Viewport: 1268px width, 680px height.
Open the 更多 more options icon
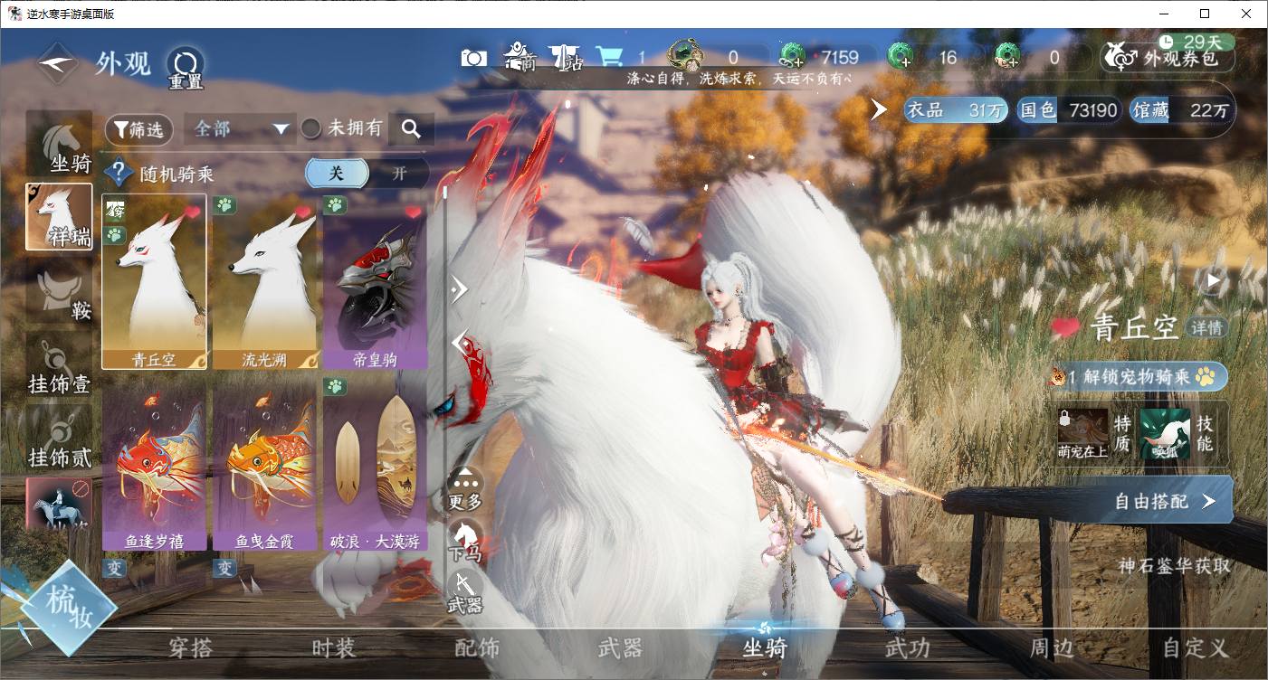[x=465, y=486]
